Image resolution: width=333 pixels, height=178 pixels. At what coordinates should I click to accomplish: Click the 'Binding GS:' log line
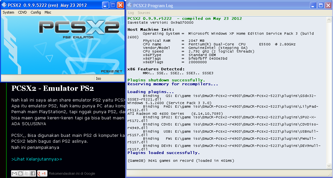pyautogui.click(x=222, y=98)
